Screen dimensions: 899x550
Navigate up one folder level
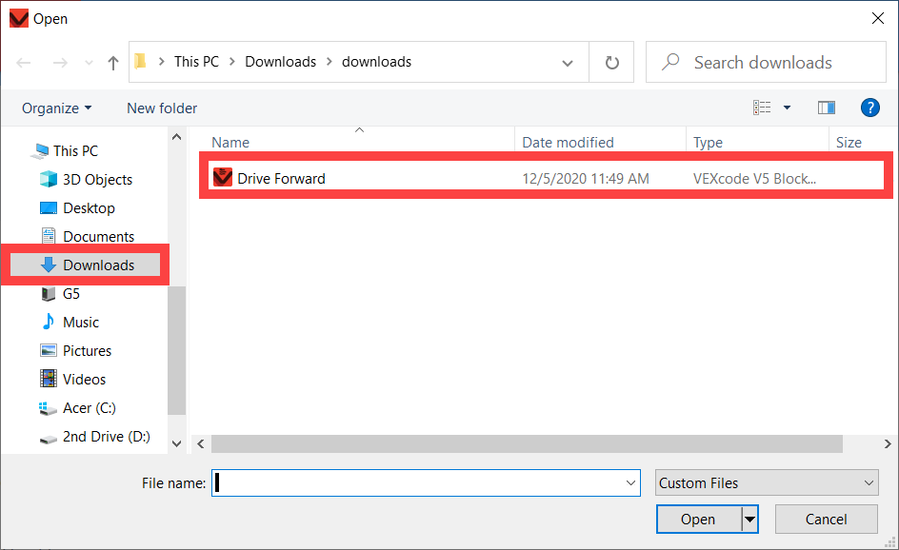click(x=112, y=61)
